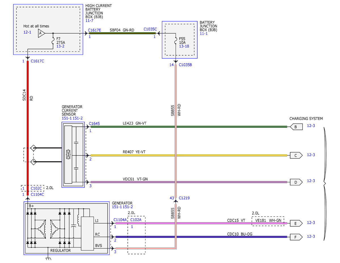340x263 pixels.
Task: Click the charging system connector B arrow
Action: point(296,127)
